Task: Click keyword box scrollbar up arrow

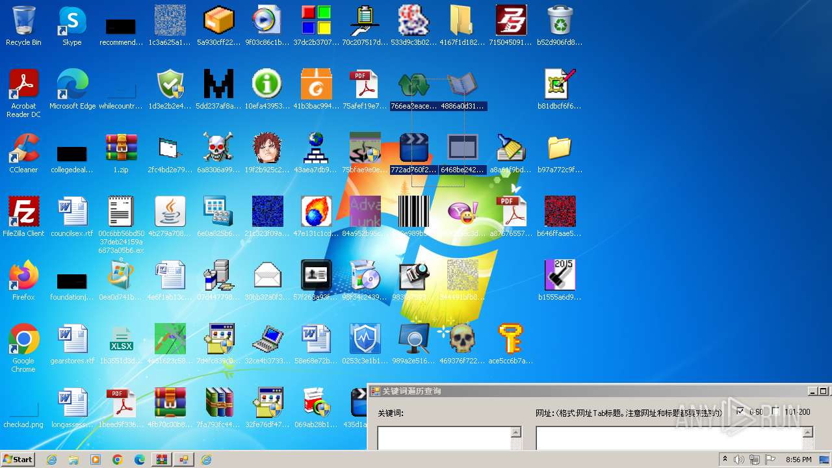Action: (516, 432)
